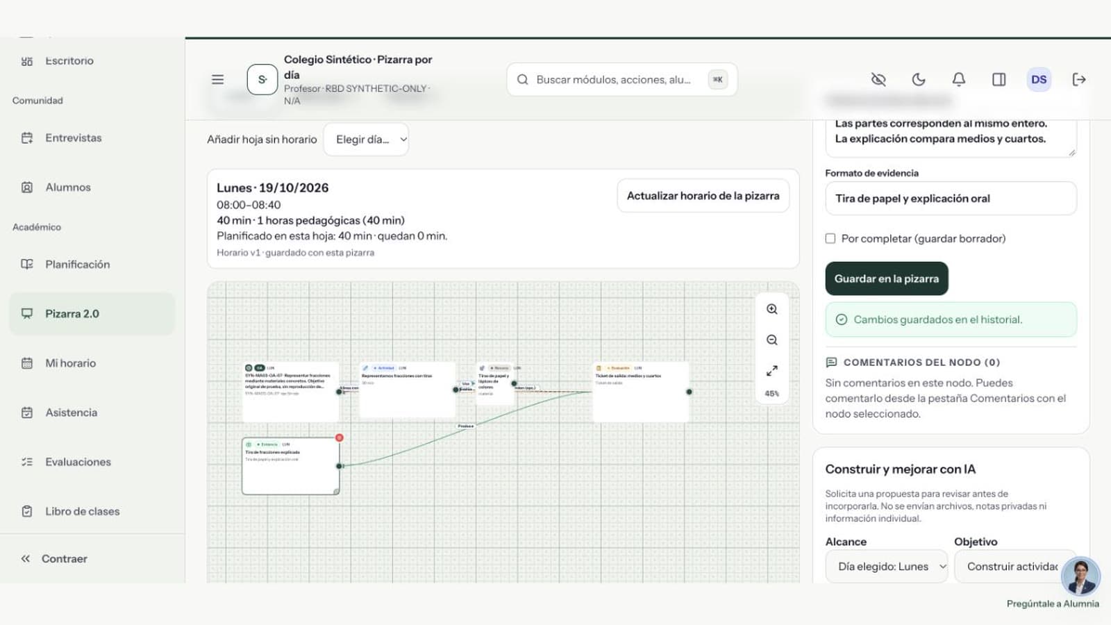Click 'Pregúntale a Alumnia' link
Viewport: 1111px width, 625px height.
pyautogui.click(x=1053, y=603)
